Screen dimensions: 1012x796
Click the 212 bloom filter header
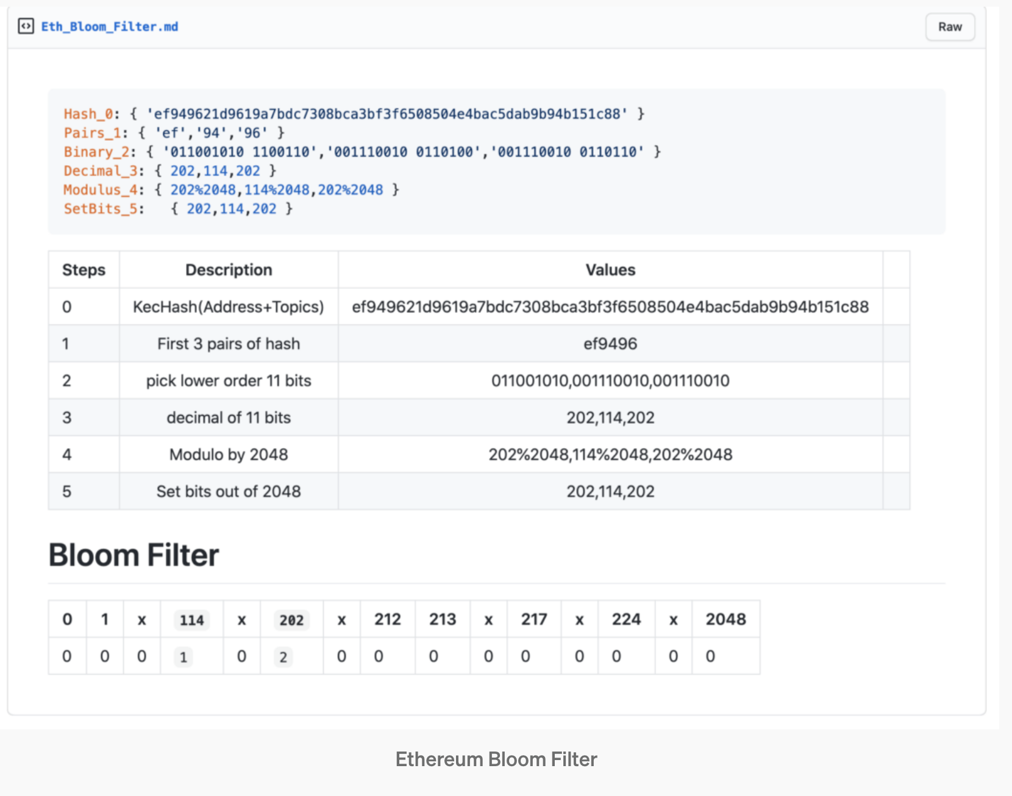[x=388, y=619]
